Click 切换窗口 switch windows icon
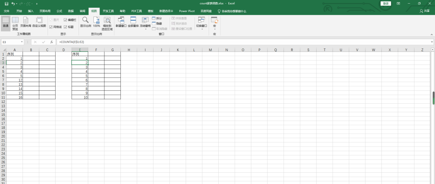435x184 pixels. [201, 20]
